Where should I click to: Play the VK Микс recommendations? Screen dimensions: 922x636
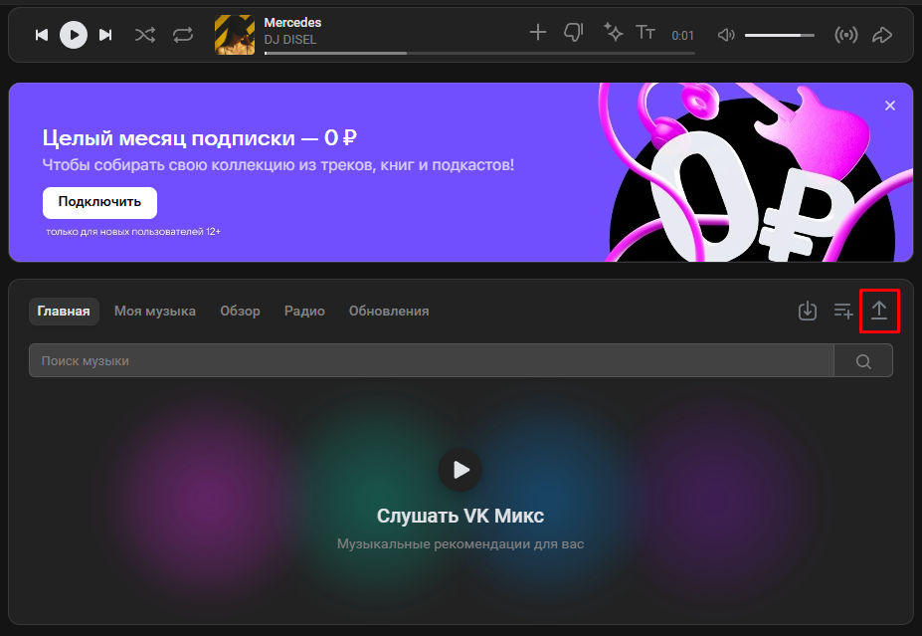point(460,470)
